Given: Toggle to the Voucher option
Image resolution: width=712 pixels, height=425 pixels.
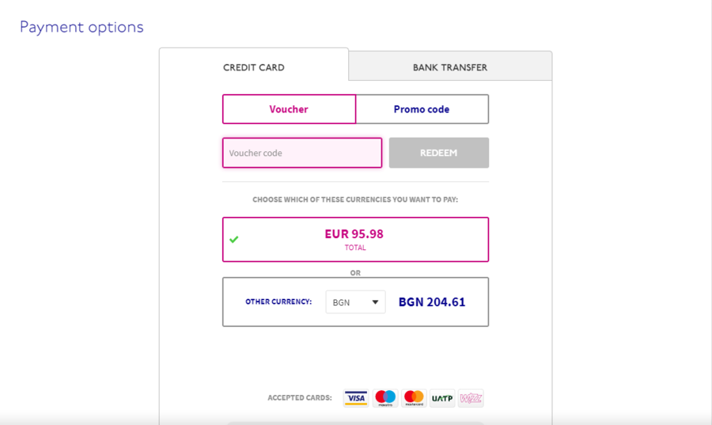Looking at the screenshot, I should click(289, 109).
